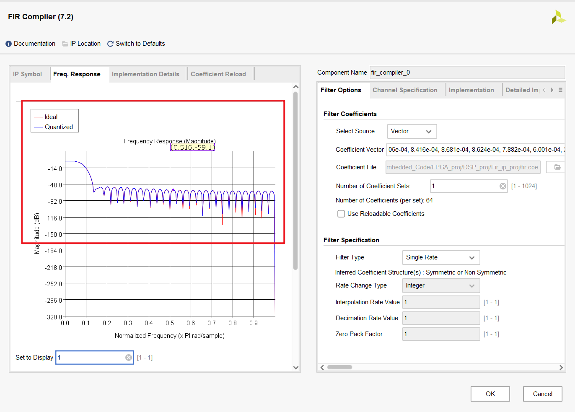The image size is (575, 412).
Task: Click the Switch to Defaults refresh icon
Action: (111, 44)
